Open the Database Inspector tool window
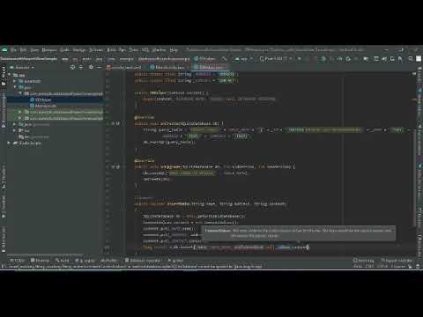Screen dimensions: 423x317 pos(143,261)
